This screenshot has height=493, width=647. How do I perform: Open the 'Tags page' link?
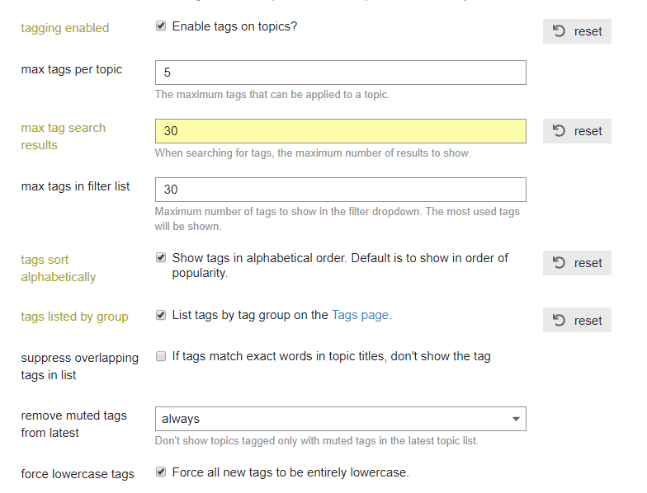pyautogui.click(x=360, y=315)
